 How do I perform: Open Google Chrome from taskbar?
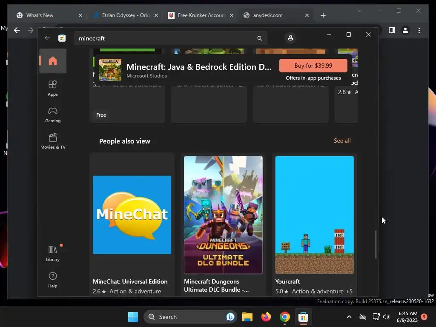pyautogui.click(x=285, y=317)
